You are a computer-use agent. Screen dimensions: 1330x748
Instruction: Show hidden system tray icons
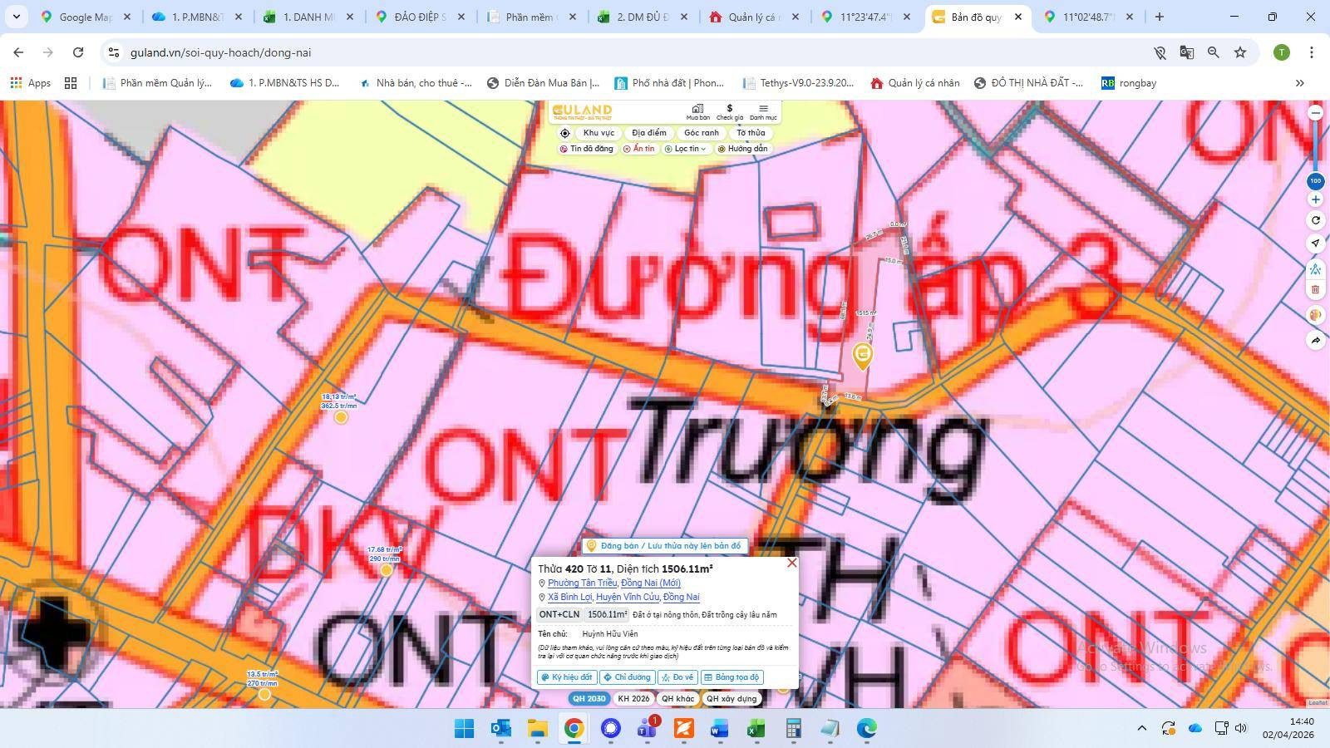(1142, 729)
